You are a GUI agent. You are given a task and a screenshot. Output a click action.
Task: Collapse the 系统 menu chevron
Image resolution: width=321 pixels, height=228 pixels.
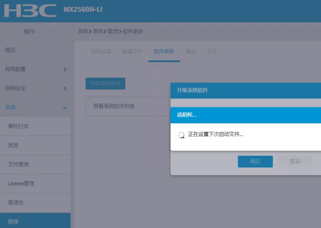tap(65, 108)
